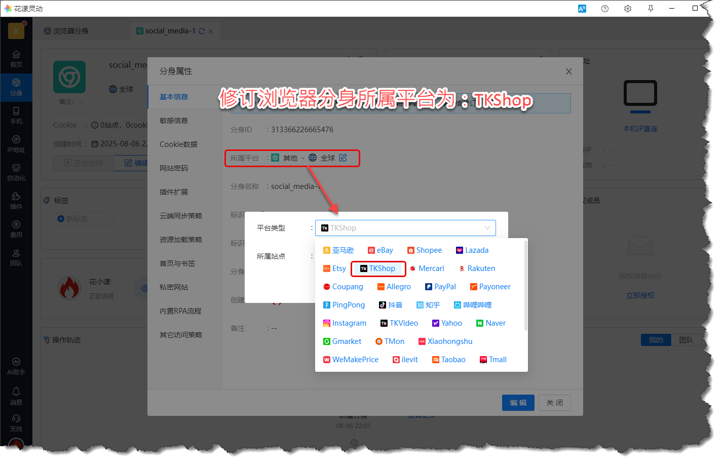Choose Taobao platform option
The height and width of the screenshot is (464, 723).
pos(449,360)
